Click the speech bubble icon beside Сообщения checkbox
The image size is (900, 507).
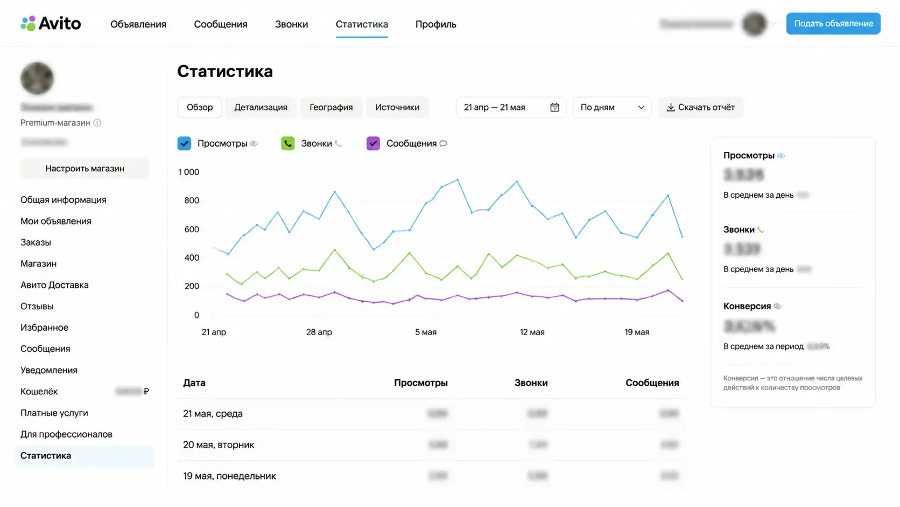point(443,143)
